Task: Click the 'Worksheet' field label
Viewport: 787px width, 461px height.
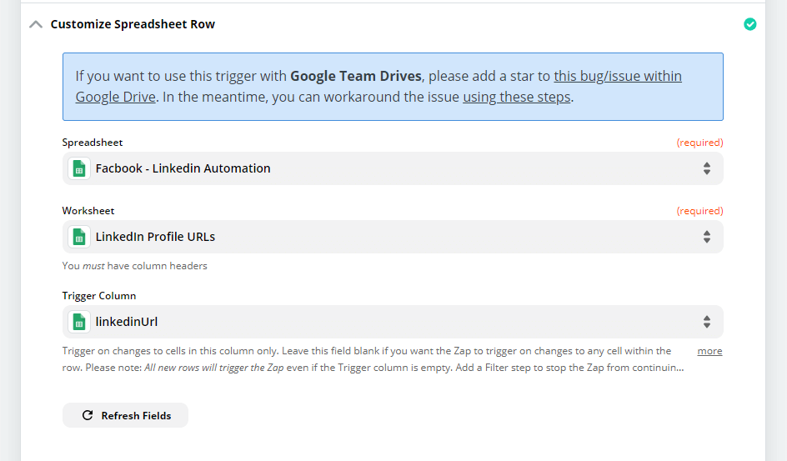Action: point(88,211)
